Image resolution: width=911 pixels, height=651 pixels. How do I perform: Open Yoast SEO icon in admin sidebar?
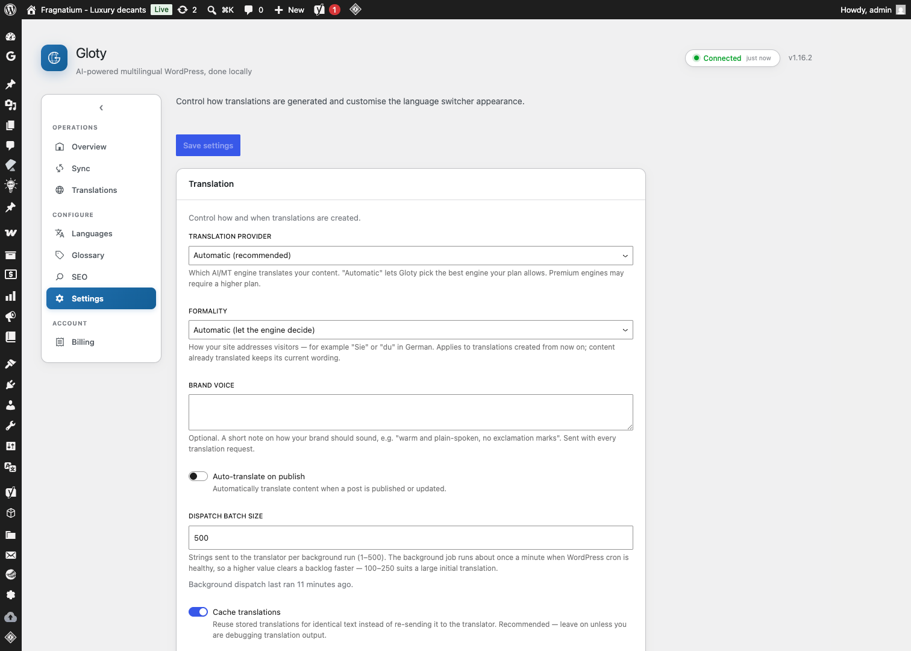(x=10, y=492)
